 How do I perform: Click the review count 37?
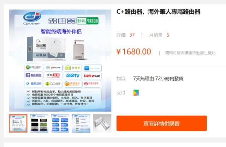click(x=132, y=35)
